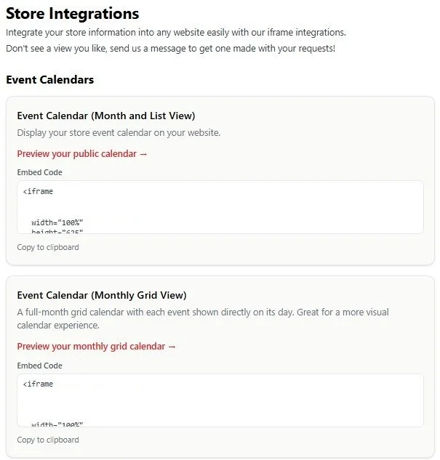Copy the Monthly Grid View embed code to clipboard
440x460 pixels.
point(48,440)
